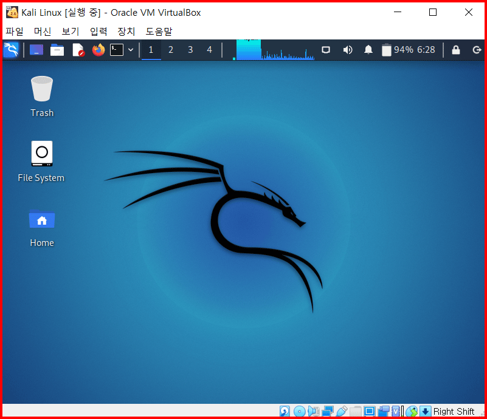Switch to workspace 4

click(210, 50)
